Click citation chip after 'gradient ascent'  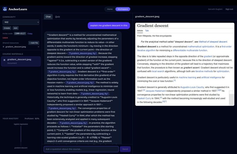point(62,71)
